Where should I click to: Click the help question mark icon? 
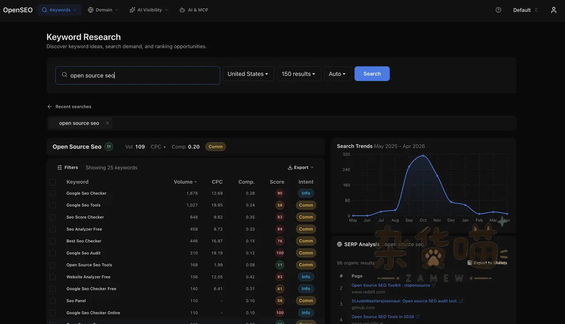point(498,10)
